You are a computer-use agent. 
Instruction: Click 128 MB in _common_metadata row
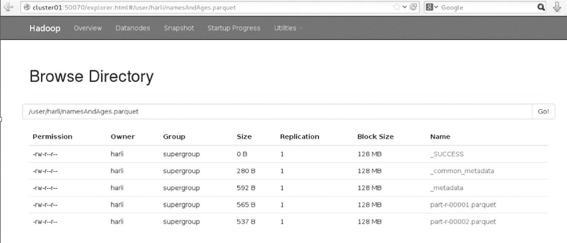(x=369, y=171)
